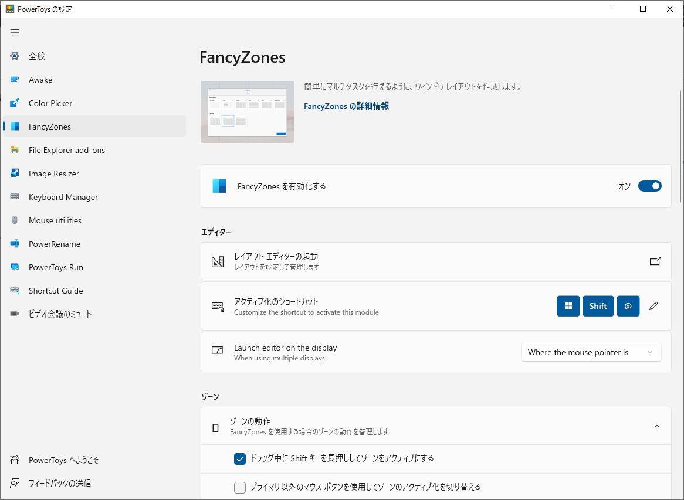The image size is (684, 500).
Task: Click the Image Resizer icon
Action: (15, 173)
